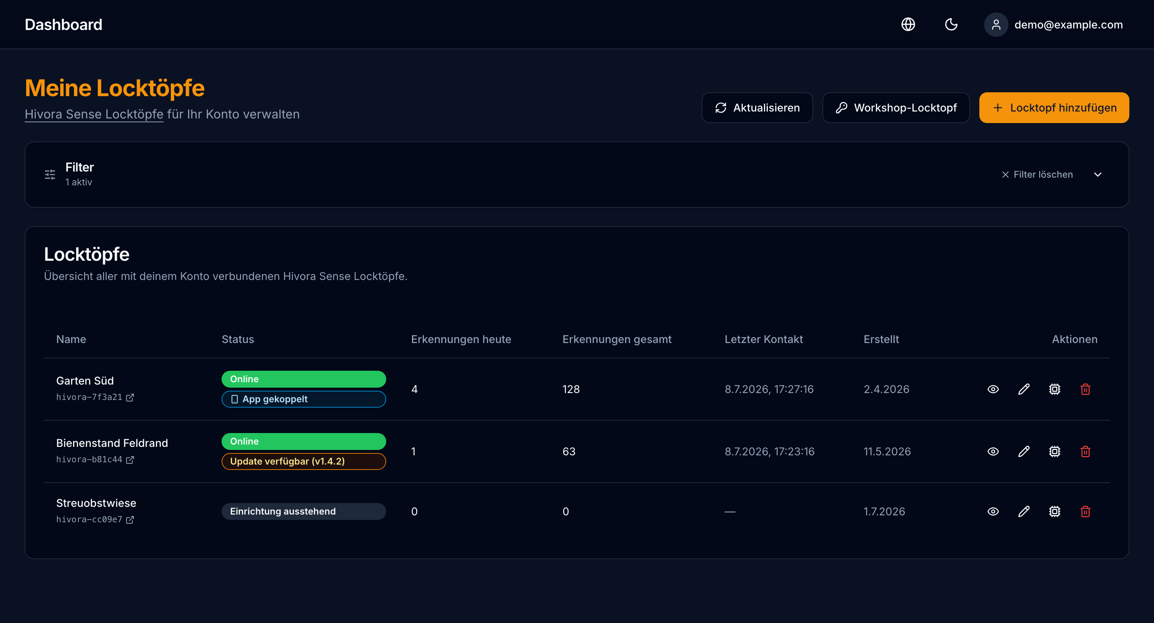
Task: Open external link for hivora-cc09e7
Action: (130, 520)
